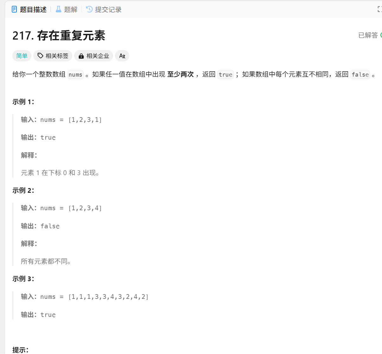Click the 示例 1 input array [1,2,3,1]

(85, 120)
